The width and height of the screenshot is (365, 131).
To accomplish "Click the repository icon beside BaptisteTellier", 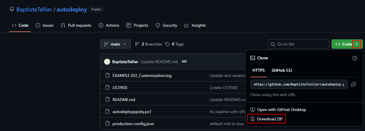I will [12, 9].
